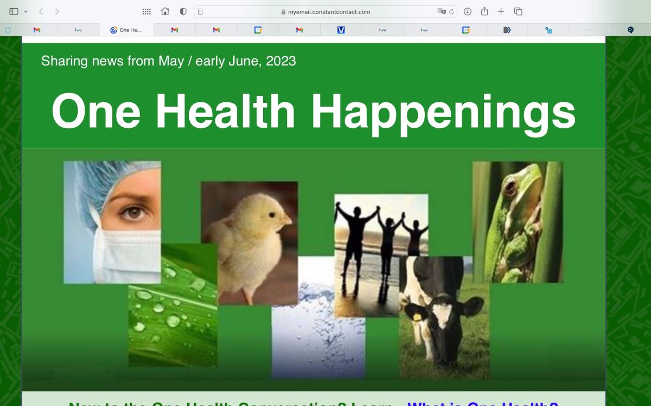Switch to the One Health tab

[126, 30]
